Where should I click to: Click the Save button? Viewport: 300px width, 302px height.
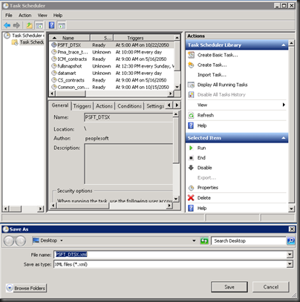(229, 287)
